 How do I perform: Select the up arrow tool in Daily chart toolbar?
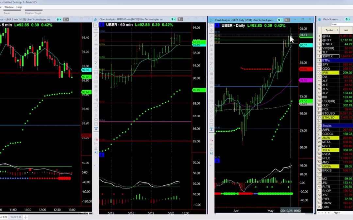(x=211, y=116)
